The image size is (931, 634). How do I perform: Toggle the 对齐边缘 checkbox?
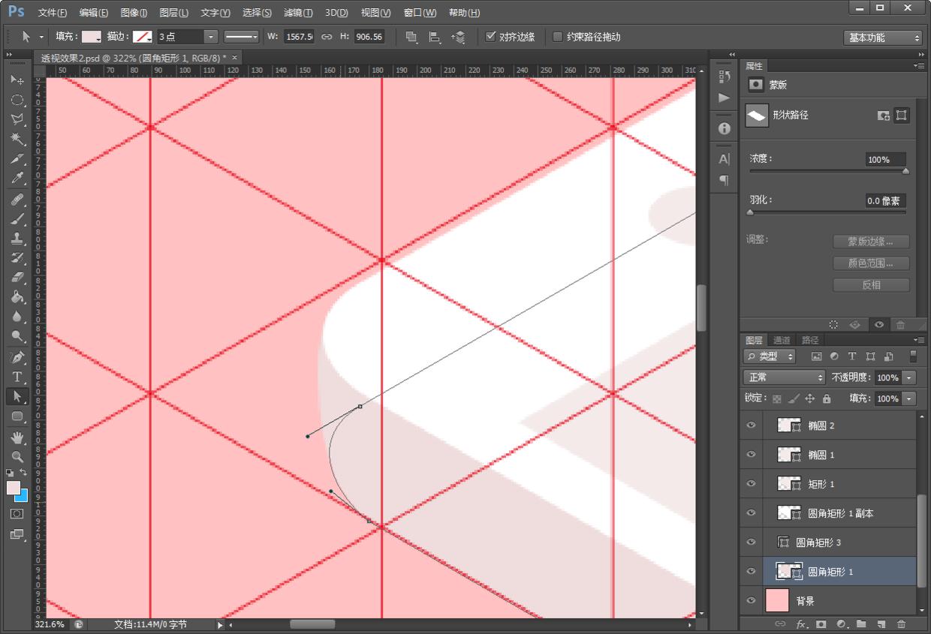point(491,37)
